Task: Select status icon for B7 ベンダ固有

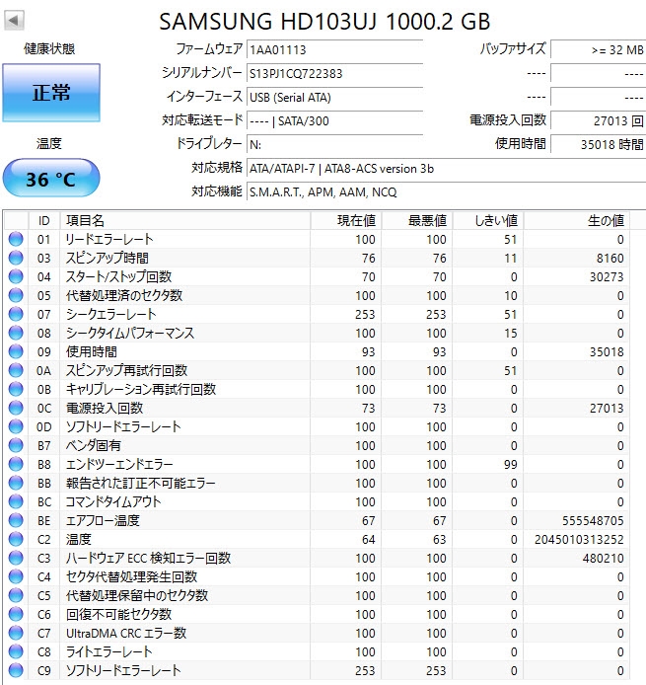Action: (x=16, y=445)
